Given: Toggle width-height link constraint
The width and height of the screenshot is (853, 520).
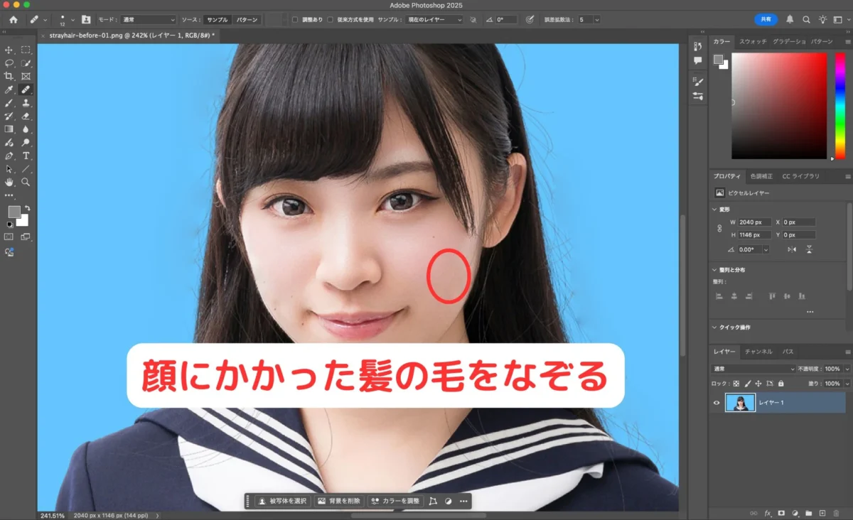Looking at the screenshot, I should [719, 229].
